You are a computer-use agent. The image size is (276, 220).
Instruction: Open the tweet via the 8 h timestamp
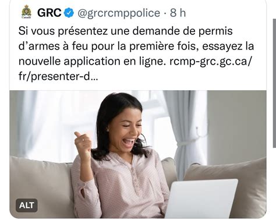[178, 13]
